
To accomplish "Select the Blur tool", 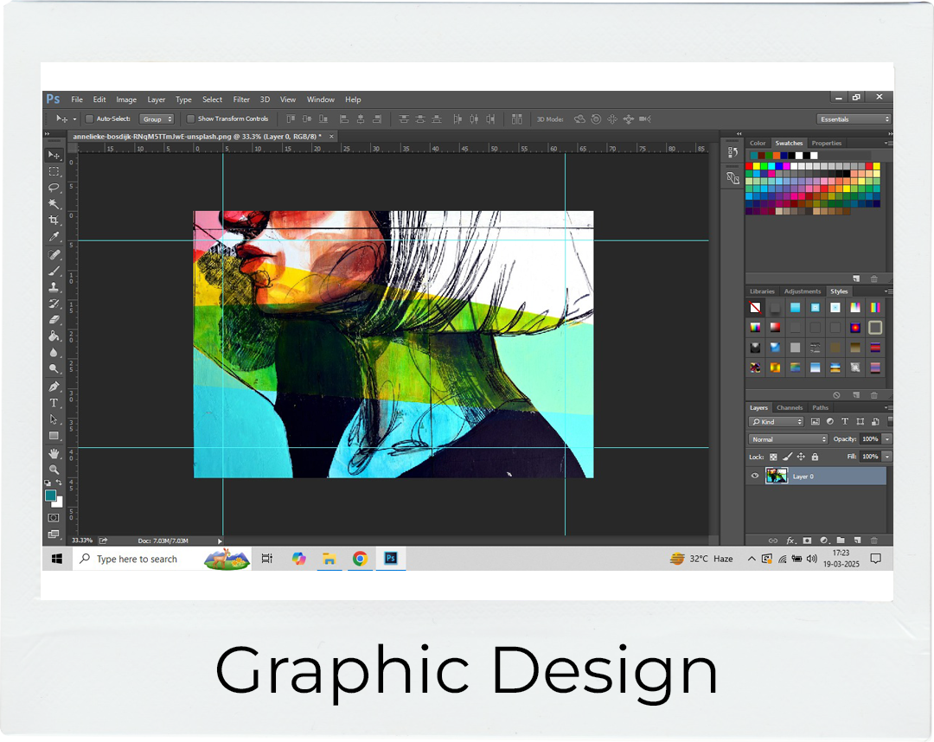I will pyautogui.click(x=54, y=353).
